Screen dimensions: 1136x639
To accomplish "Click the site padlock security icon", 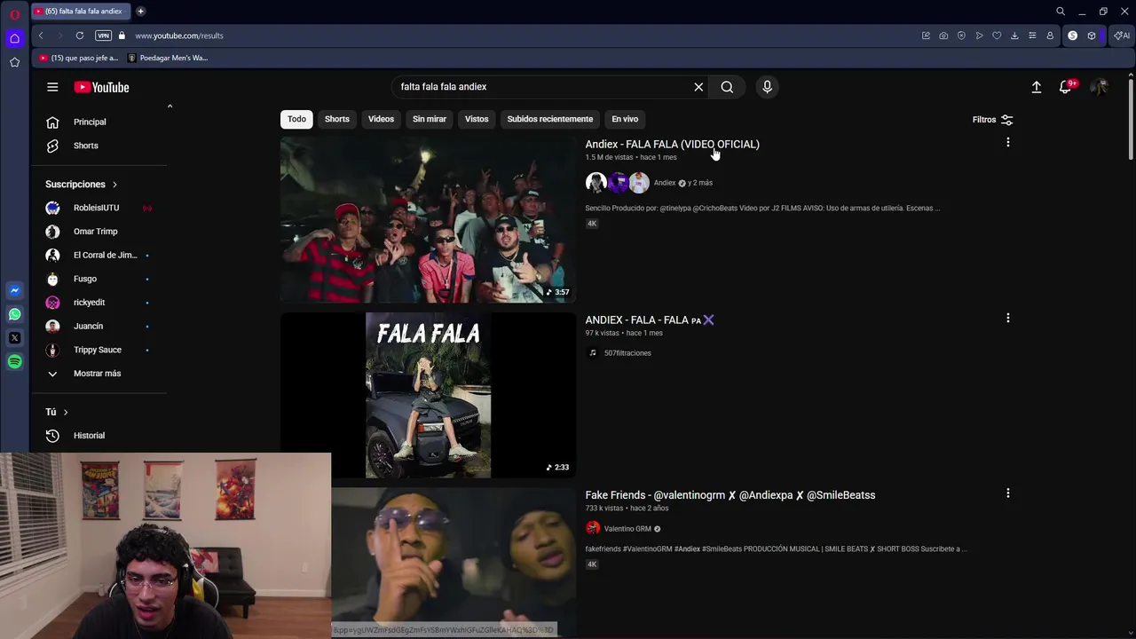I will coord(122,35).
